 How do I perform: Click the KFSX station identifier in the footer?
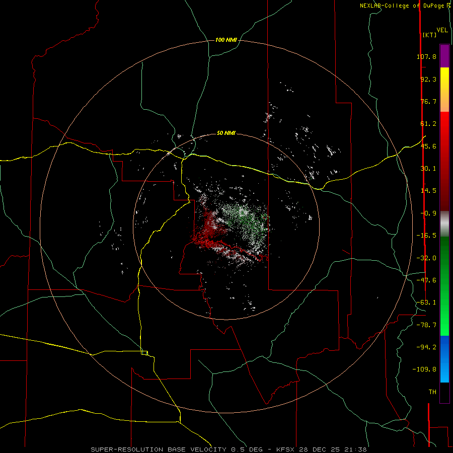tap(285, 449)
